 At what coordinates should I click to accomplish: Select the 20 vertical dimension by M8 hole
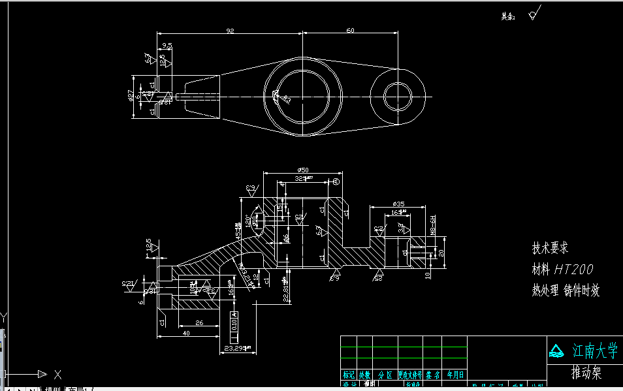pos(441,253)
